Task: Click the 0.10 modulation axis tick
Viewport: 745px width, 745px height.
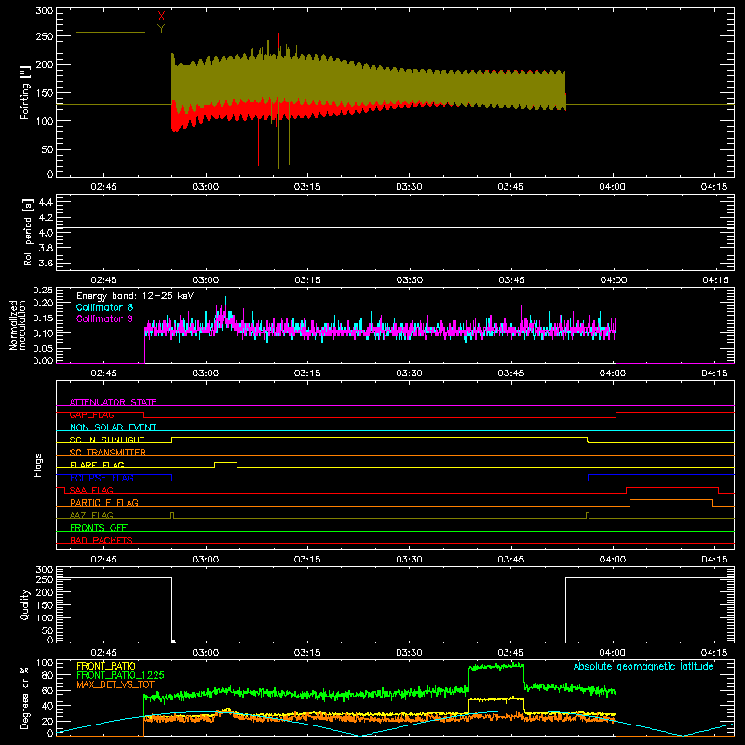Action: (43, 333)
